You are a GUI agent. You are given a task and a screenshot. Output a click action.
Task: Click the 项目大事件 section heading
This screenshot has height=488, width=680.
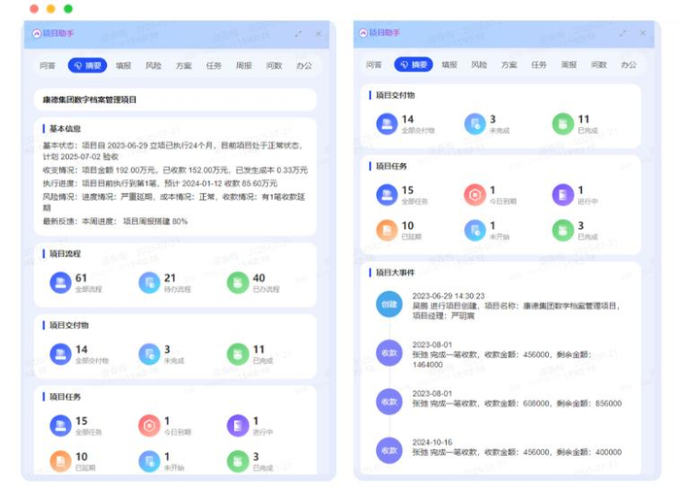coord(395,273)
